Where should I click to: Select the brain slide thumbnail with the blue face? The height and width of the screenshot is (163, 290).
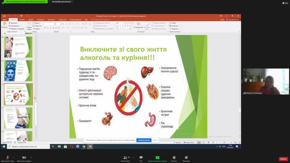pos(18,70)
